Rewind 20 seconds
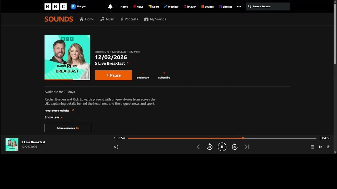The image size is (337, 189). coord(210,147)
